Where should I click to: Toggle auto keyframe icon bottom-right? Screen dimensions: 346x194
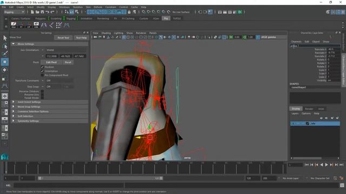[335, 178]
